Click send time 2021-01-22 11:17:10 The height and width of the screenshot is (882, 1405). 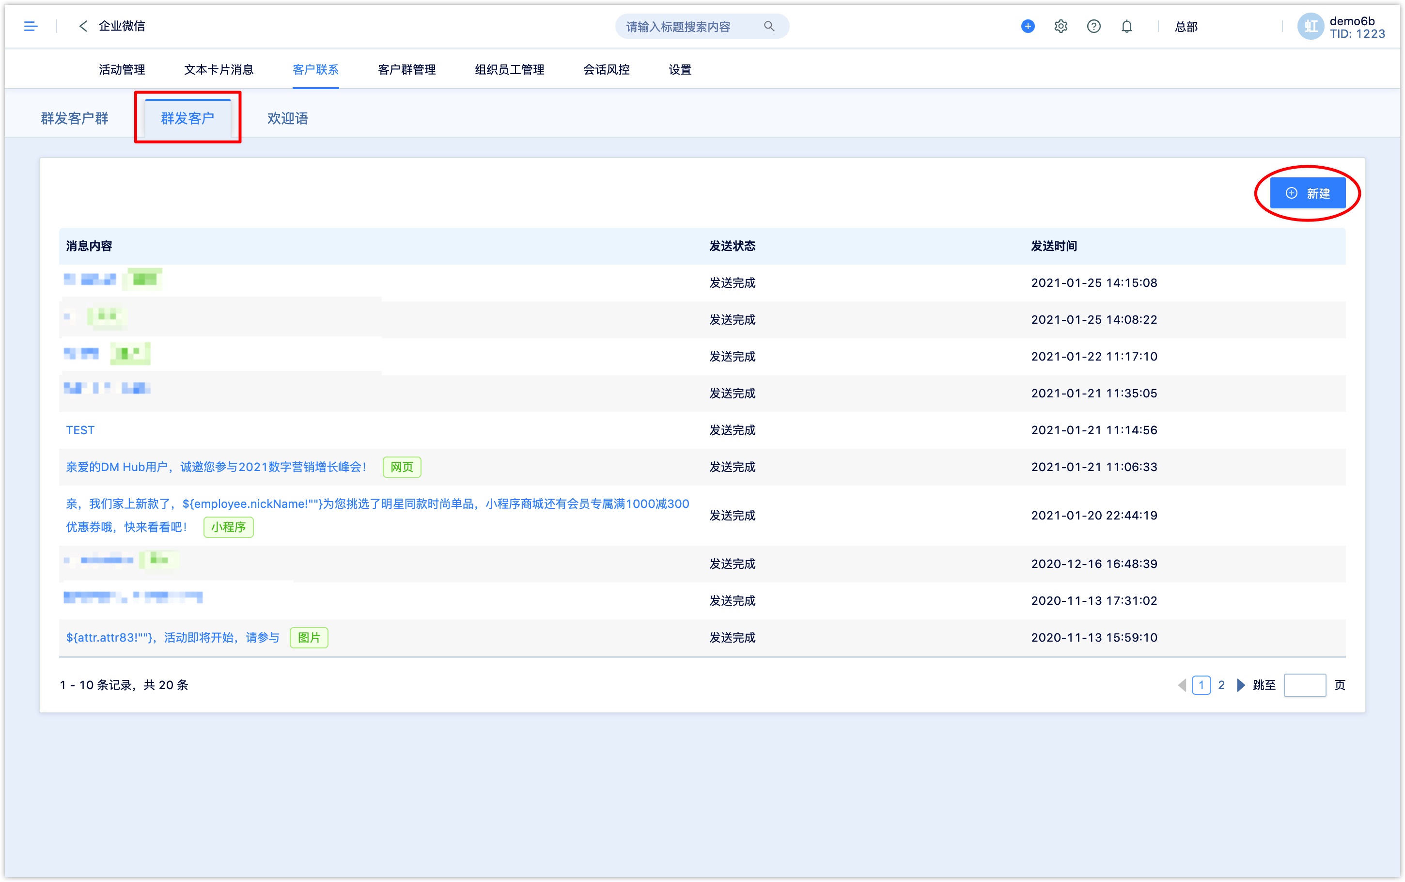click(x=1094, y=356)
